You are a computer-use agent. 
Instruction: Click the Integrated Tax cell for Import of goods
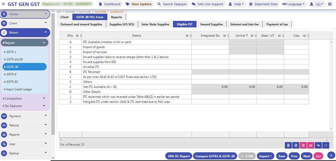[210, 47]
